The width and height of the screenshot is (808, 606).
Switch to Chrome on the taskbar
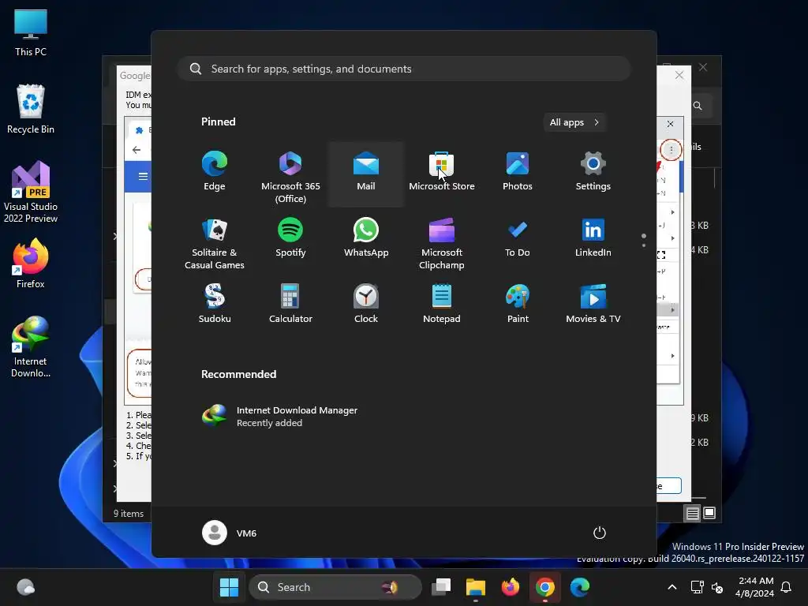click(544, 587)
